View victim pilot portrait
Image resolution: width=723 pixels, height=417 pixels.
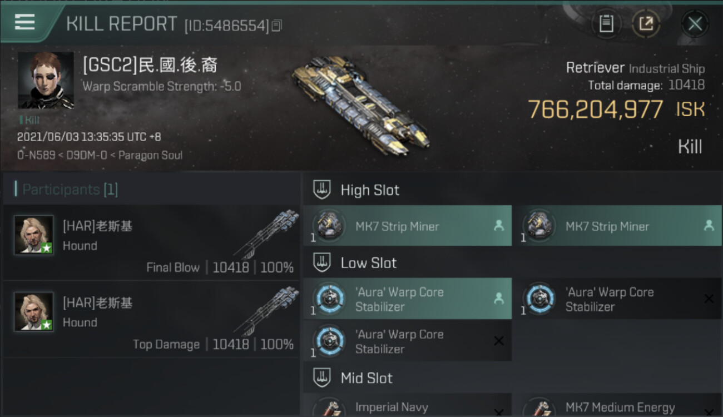tap(46, 80)
